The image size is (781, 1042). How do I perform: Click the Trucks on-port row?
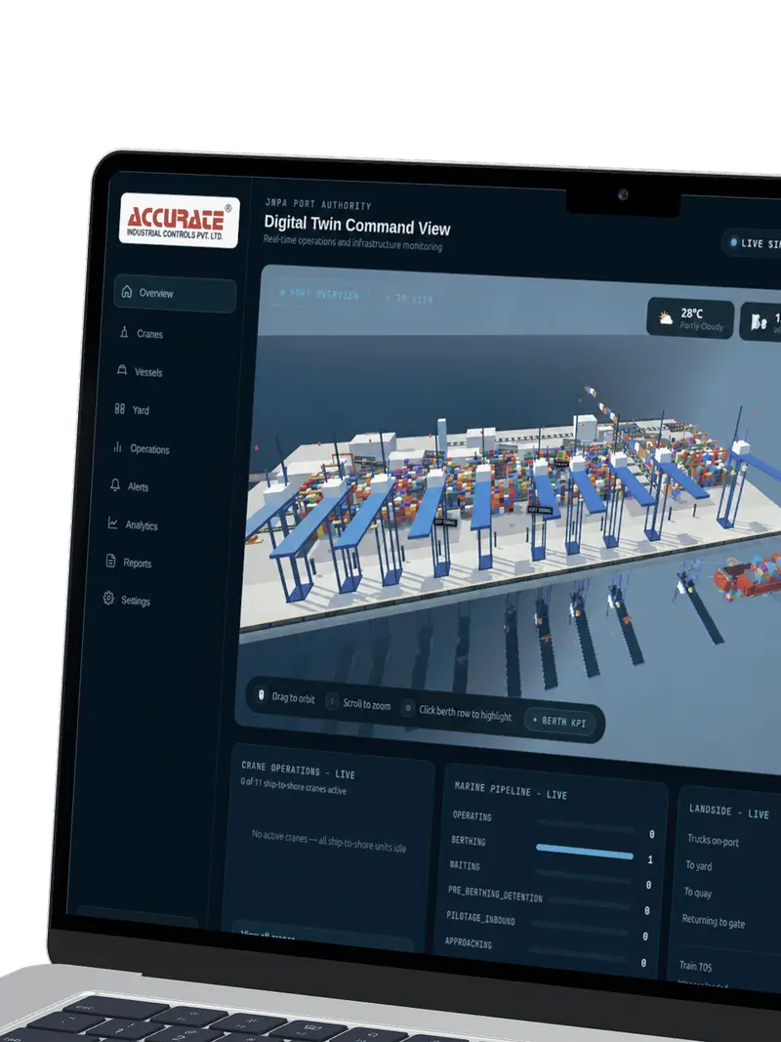click(x=713, y=841)
